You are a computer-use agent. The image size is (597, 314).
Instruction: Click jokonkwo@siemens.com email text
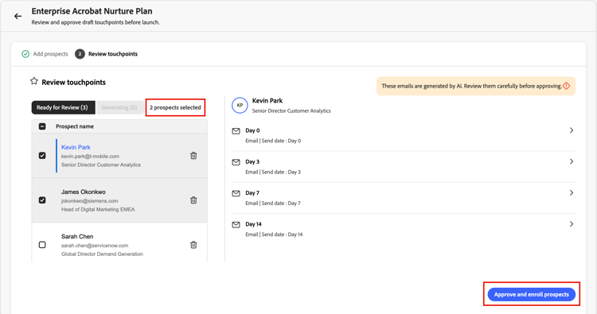89,200
